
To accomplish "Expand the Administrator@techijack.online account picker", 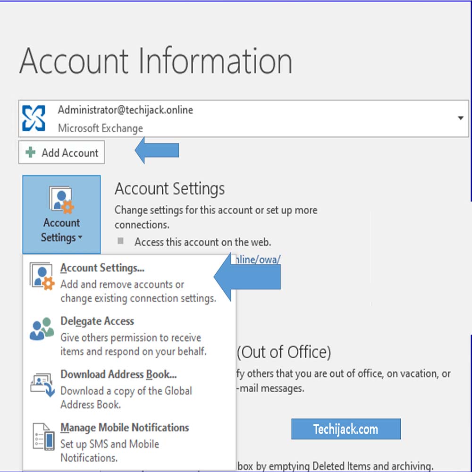I will coord(461,118).
